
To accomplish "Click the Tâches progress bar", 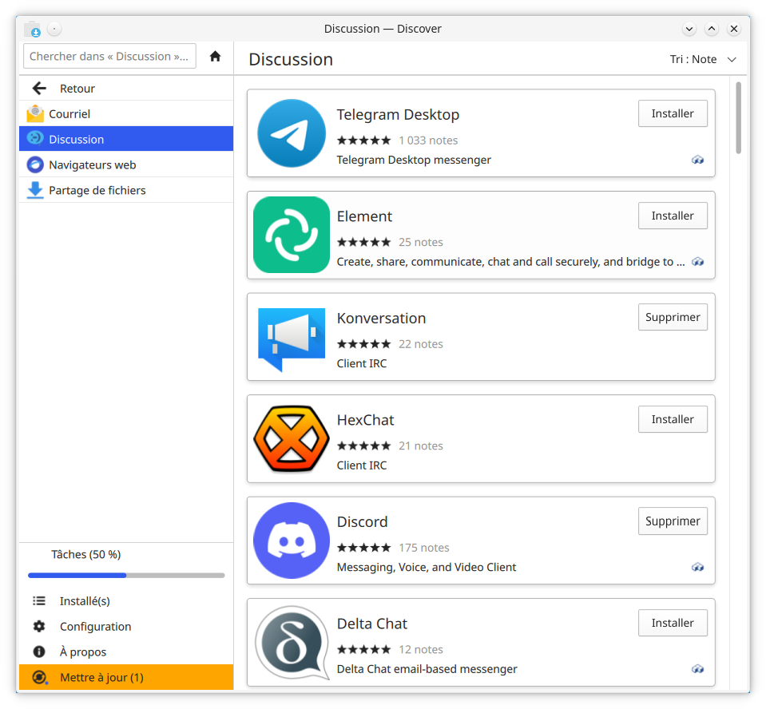I will coord(126,575).
